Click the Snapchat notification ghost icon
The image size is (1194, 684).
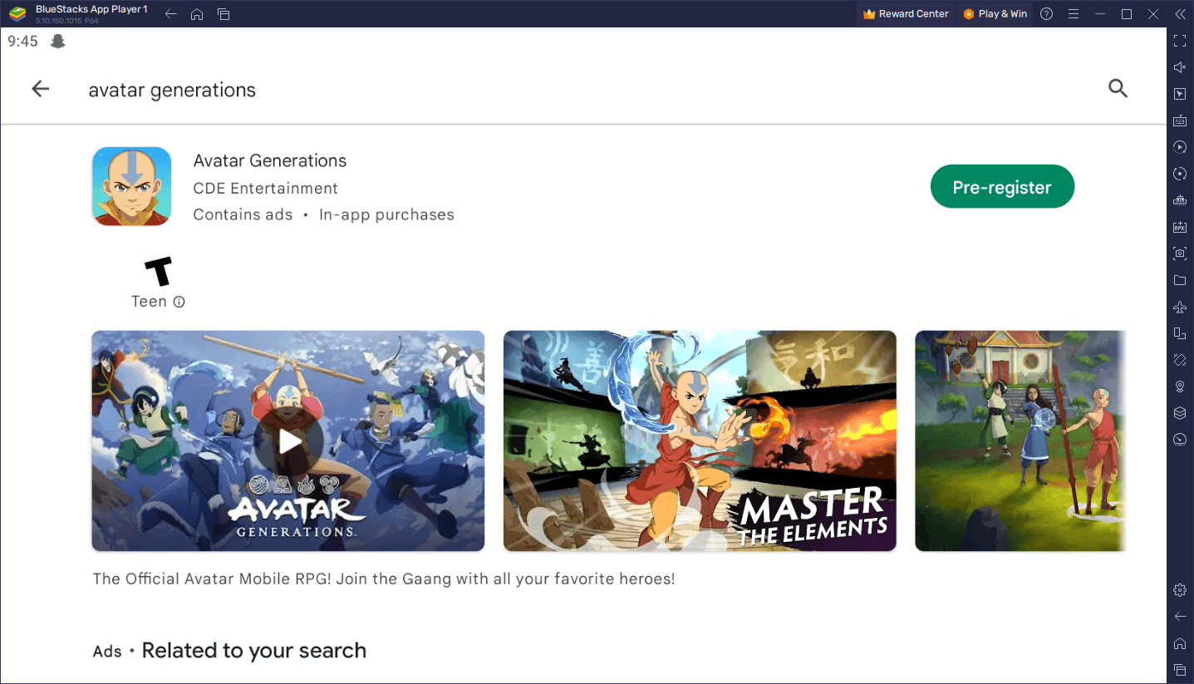tap(57, 41)
